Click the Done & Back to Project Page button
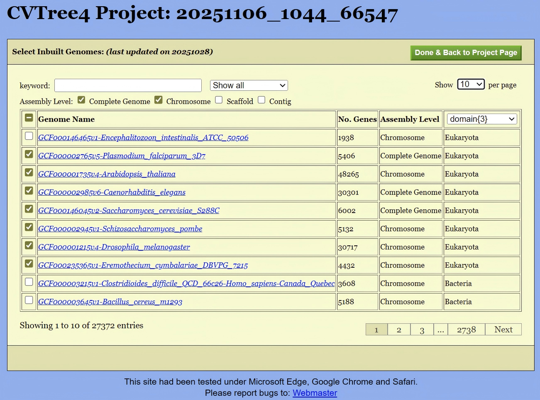Viewport: 540px width, 400px height. 465,53
